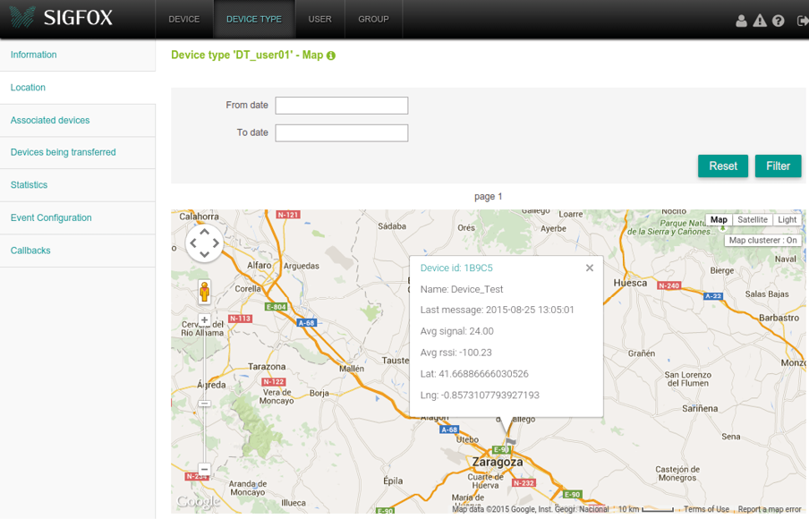Screen dimensions: 809x519
Task: Switch map view to Satellite
Action: point(753,219)
